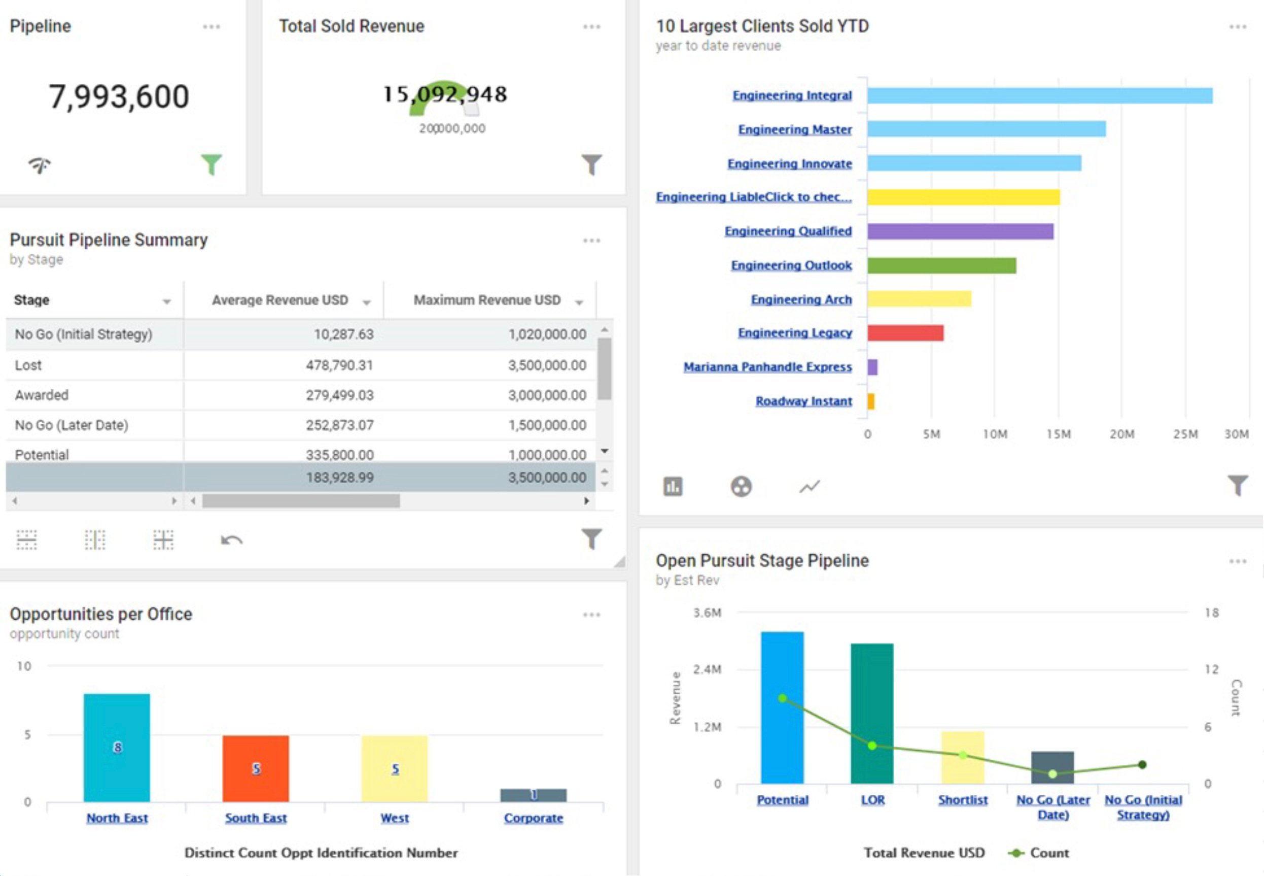Open the Pipeline card options menu
This screenshot has width=1264, height=876.
click(x=211, y=26)
